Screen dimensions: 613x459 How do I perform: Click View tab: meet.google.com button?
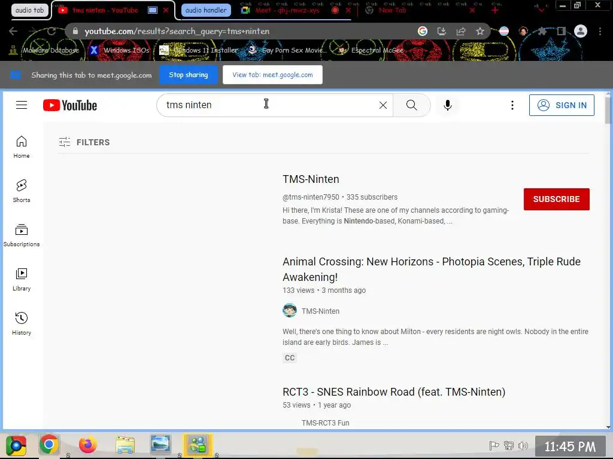click(272, 75)
